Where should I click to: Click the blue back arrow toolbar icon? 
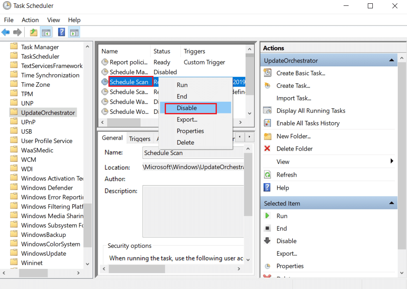6,33
